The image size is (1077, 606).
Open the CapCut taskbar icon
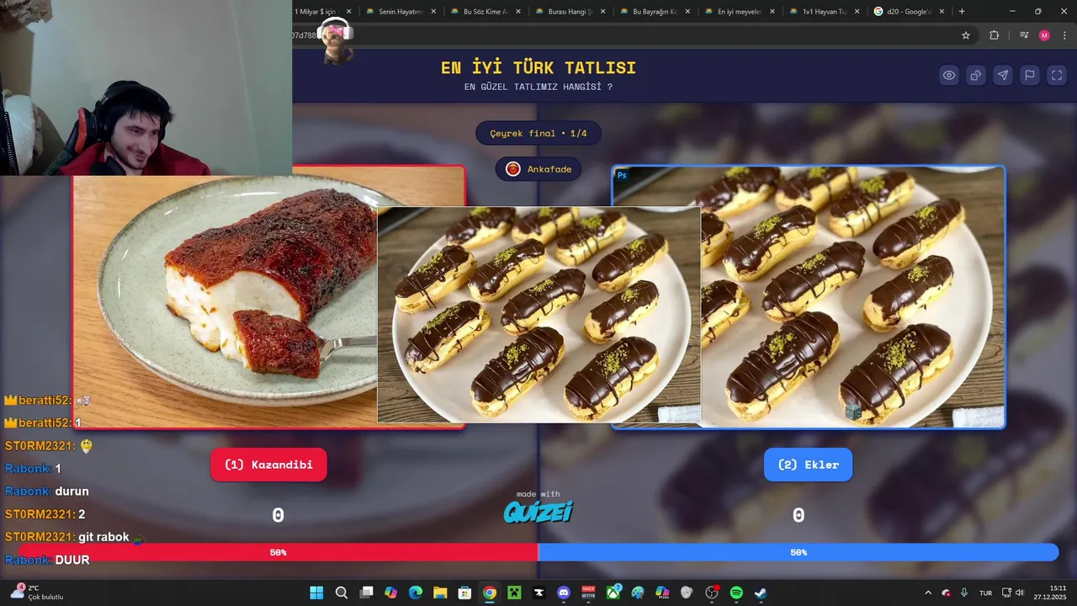538,593
